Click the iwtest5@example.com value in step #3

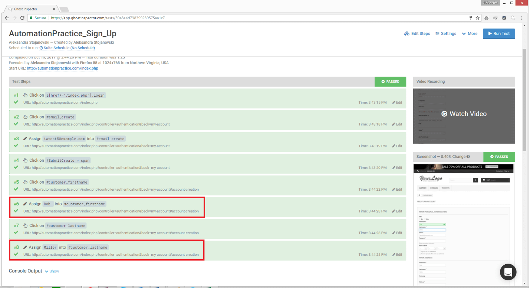(x=64, y=139)
